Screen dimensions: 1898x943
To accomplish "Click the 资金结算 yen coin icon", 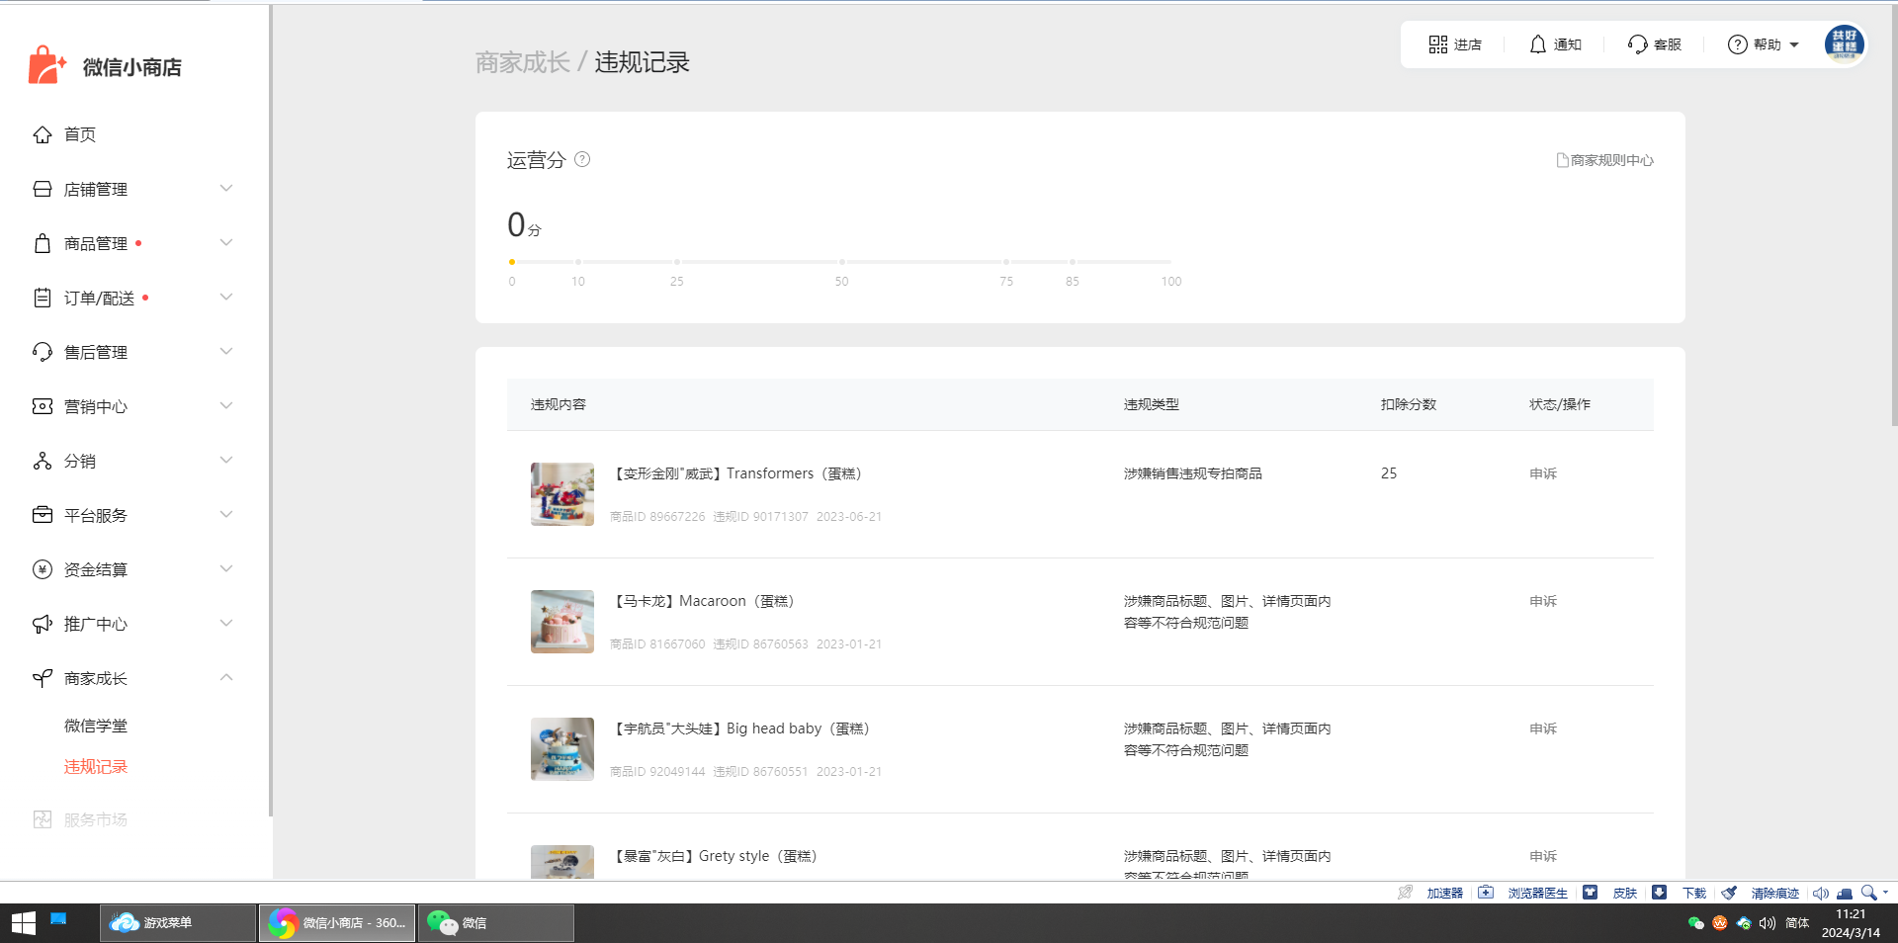I will 43,569.
